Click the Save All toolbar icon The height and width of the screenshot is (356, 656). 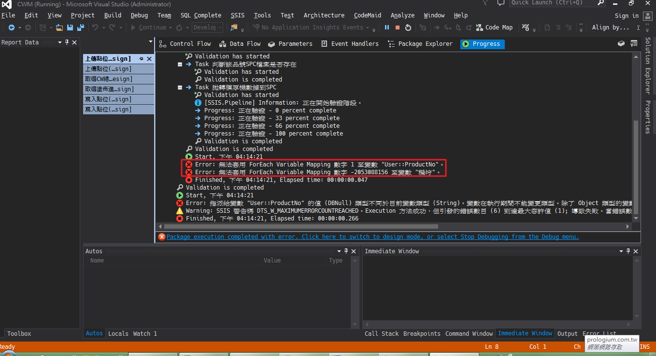(80, 27)
